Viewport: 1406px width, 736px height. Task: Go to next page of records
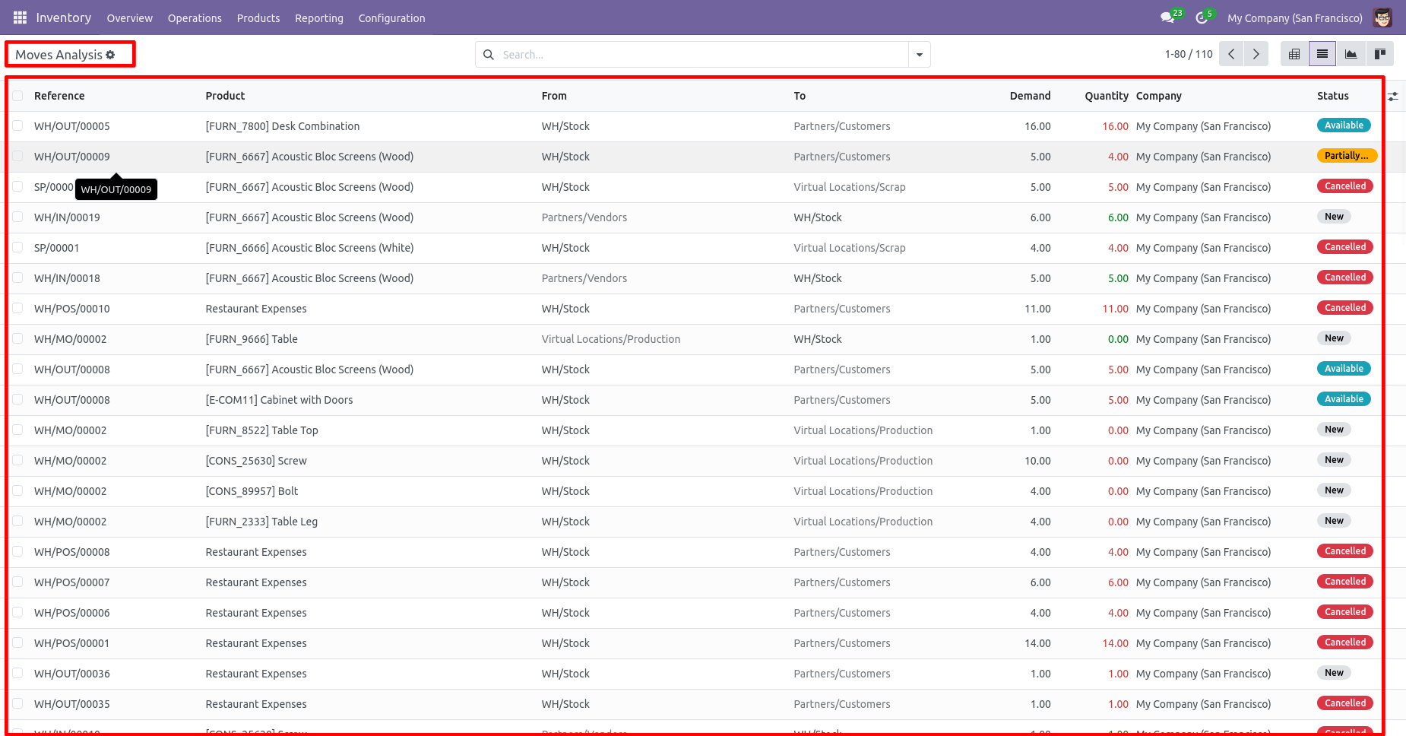point(1256,54)
